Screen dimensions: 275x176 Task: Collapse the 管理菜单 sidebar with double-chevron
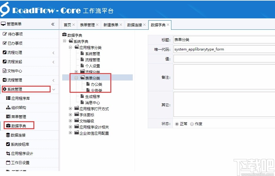pyautogui.click(x=53, y=24)
